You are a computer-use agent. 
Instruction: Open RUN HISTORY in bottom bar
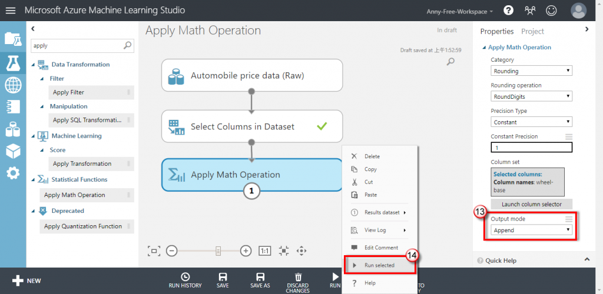coord(185,280)
